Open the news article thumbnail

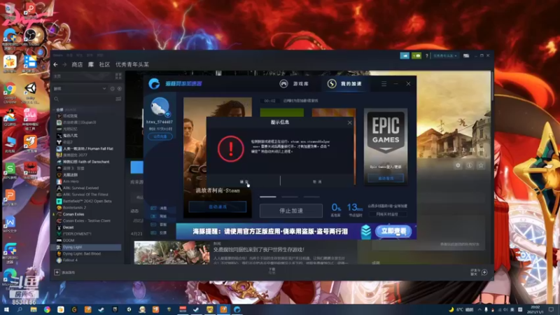pos(171,253)
